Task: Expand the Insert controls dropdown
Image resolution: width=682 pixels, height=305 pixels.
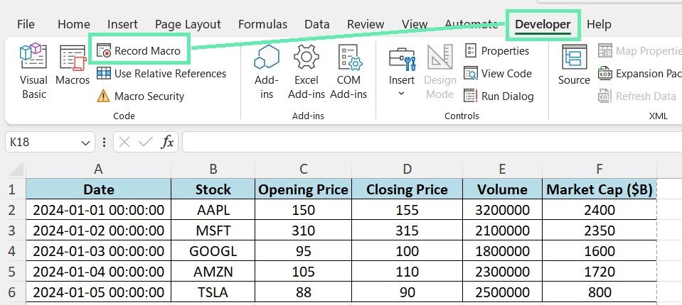Action: (402, 72)
